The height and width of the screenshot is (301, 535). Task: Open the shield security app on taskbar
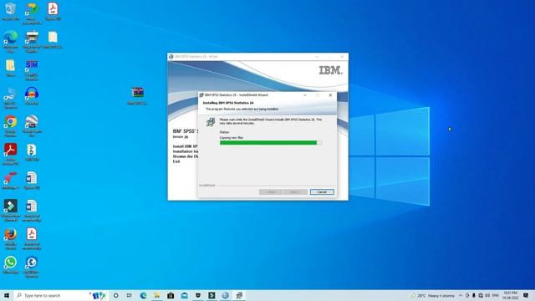pyautogui.click(x=198, y=295)
